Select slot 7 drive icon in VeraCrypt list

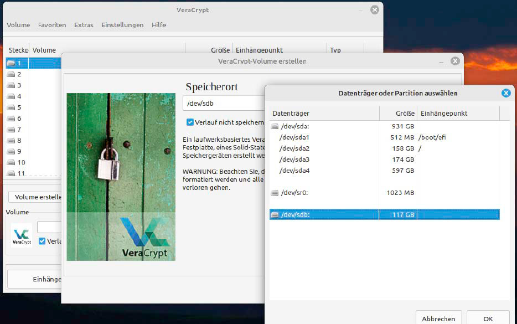point(11,130)
